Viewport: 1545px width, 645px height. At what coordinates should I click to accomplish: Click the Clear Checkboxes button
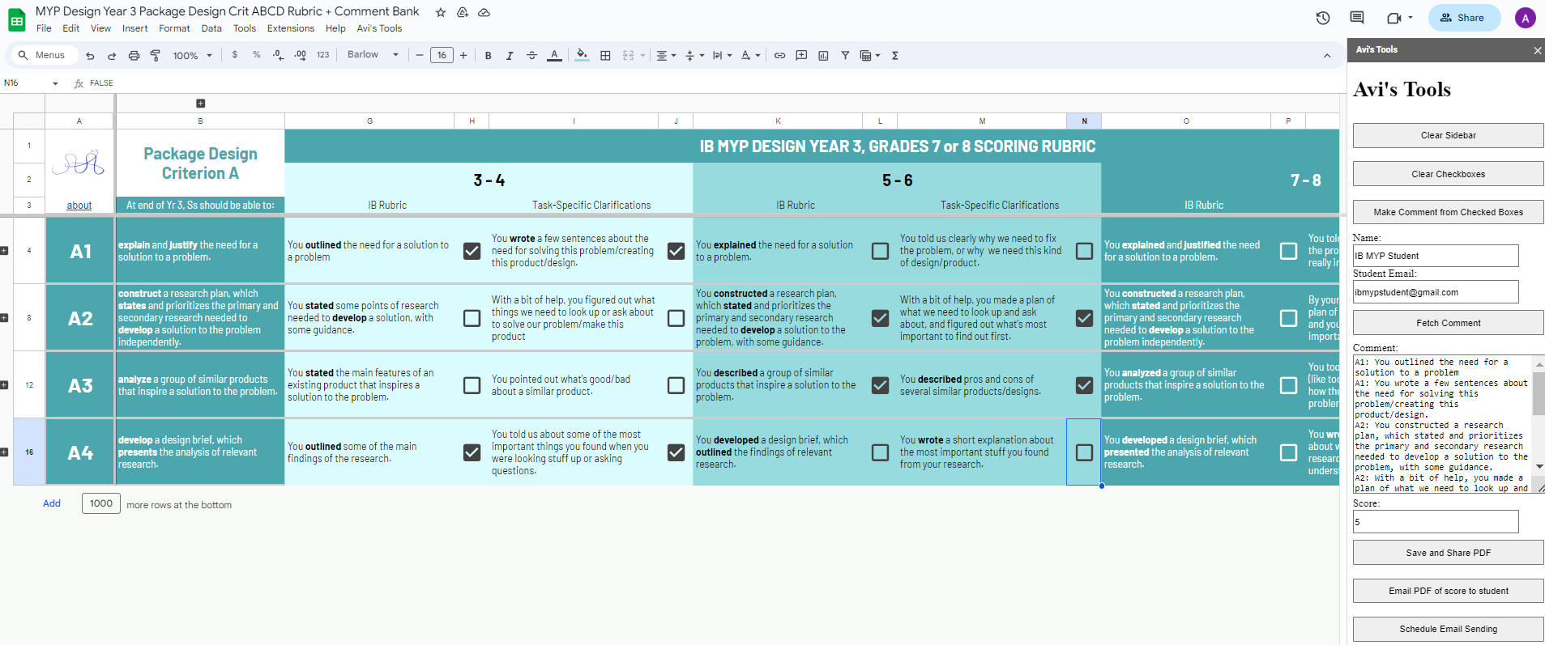point(1448,174)
